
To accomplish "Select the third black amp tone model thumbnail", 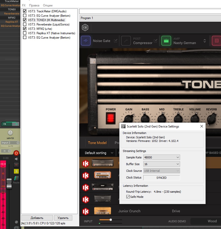I will 103,187.
